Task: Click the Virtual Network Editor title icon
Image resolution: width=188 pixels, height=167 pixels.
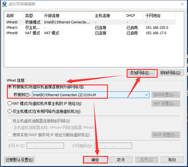Action: [x=4, y=4]
